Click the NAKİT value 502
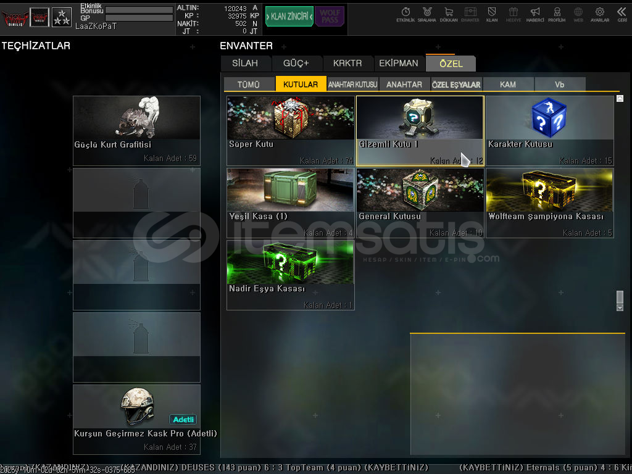 click(x=241, y=24)
